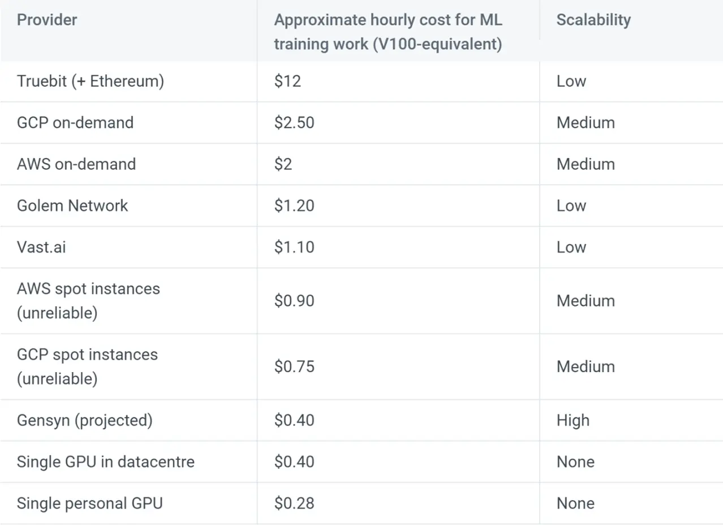Click the $1.10 cost value

(294, 247)
